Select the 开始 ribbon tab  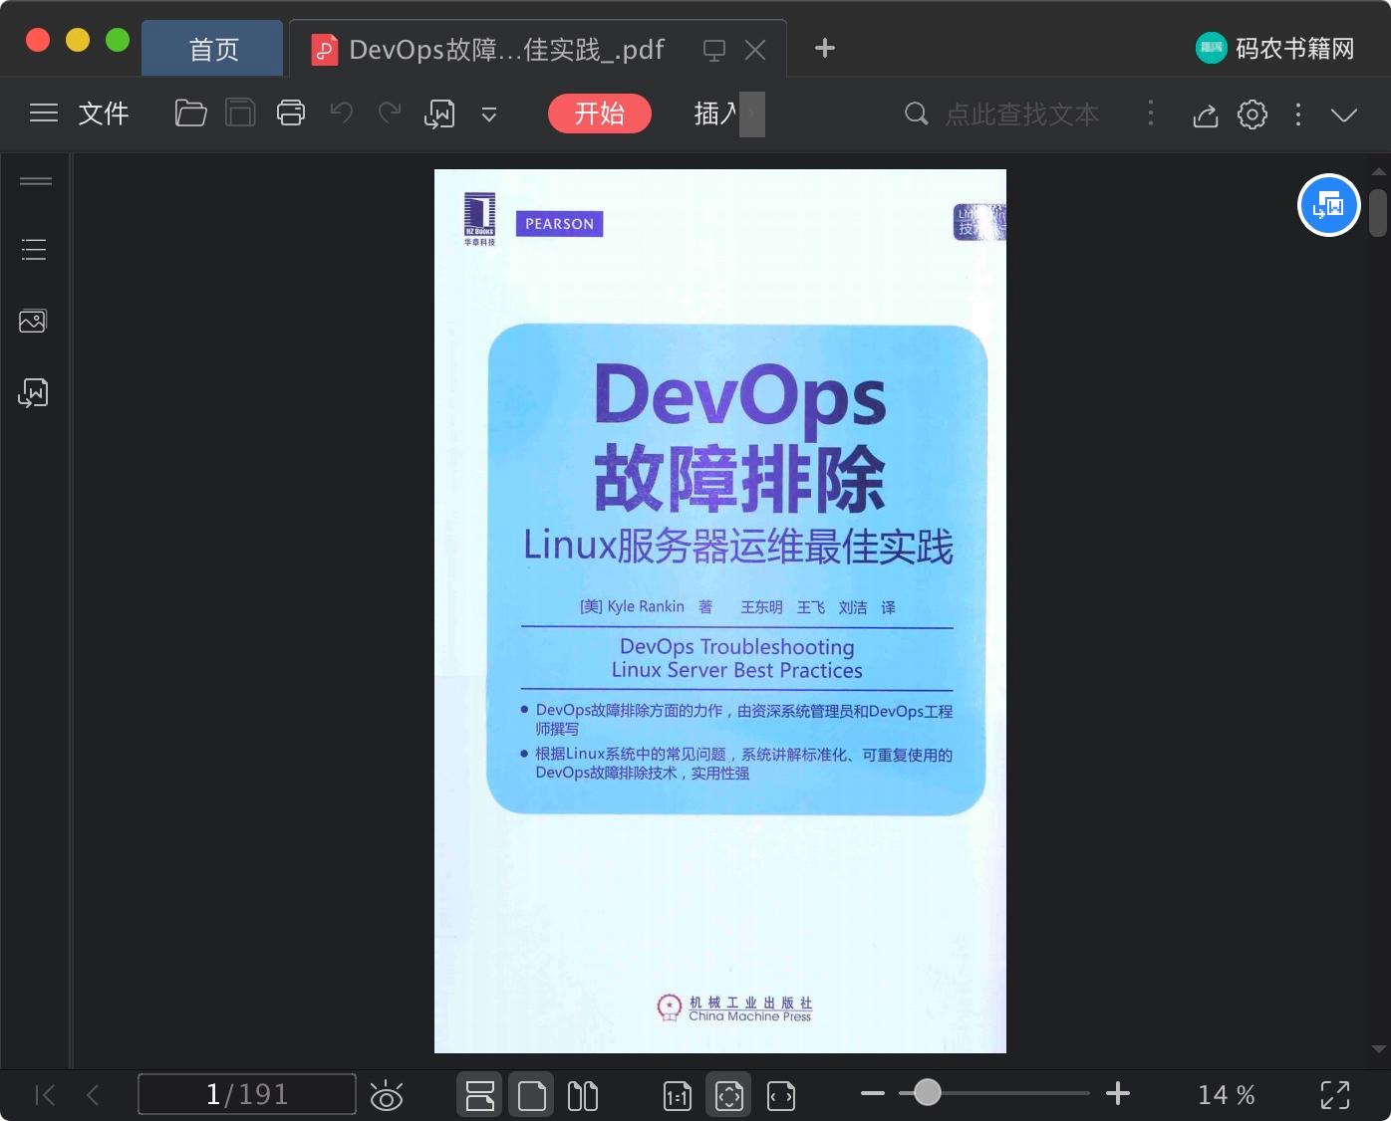[600, 113]
